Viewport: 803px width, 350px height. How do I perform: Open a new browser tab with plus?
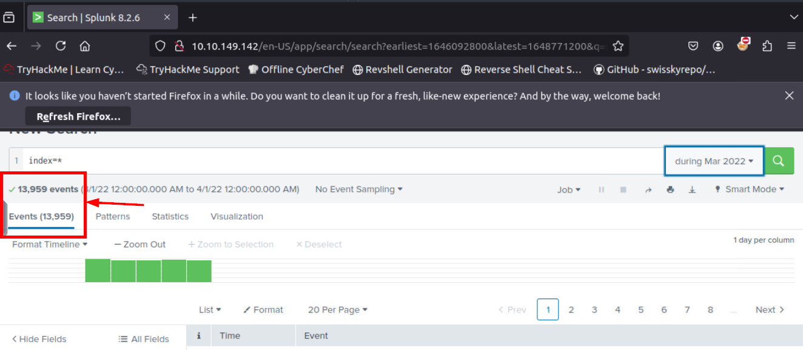pyautogui.click(x=193, y=18)
